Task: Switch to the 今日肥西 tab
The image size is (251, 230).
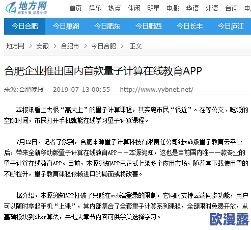Action: coord(149,26)
